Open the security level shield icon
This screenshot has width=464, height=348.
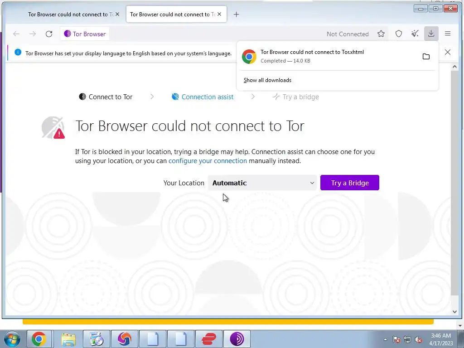click(x=399, y=34)
